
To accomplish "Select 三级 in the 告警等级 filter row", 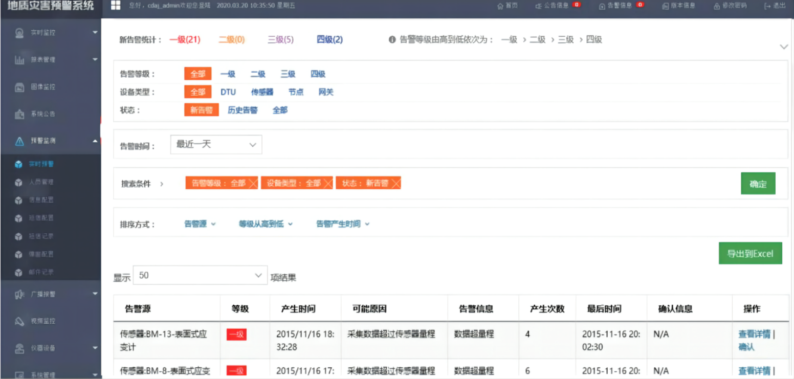I will [288, 74].
